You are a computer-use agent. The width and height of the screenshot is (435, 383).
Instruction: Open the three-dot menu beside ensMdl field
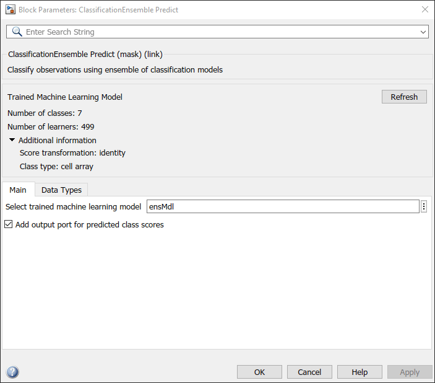click(424, 206)
